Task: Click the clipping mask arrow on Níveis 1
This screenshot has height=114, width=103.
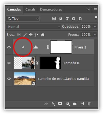Action: tap(23, 47)
